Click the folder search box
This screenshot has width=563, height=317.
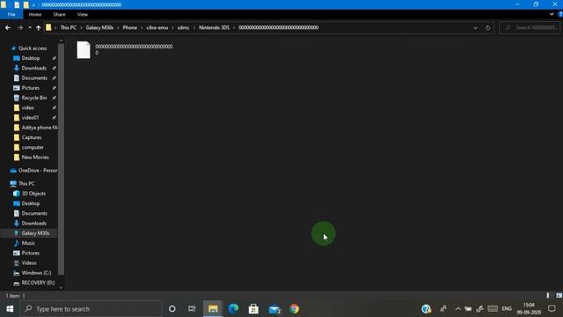coord(530,27)
